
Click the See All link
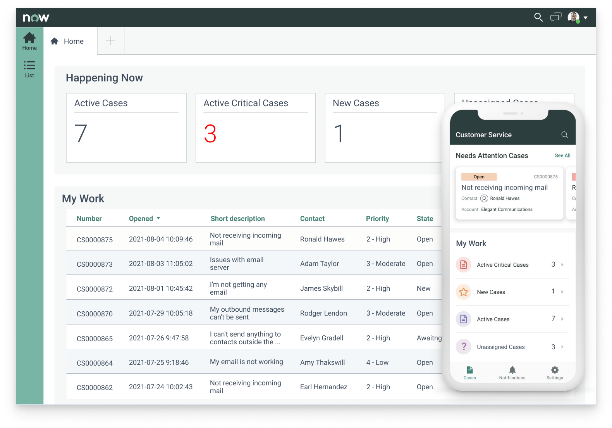[x=562, y=155]
